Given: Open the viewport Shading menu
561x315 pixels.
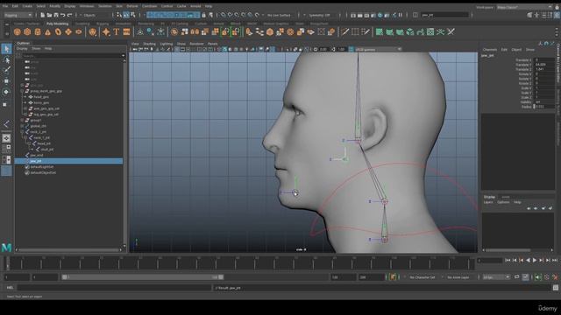Looking at the screenshot, I should pyautogui.click(x=149, y=44).
